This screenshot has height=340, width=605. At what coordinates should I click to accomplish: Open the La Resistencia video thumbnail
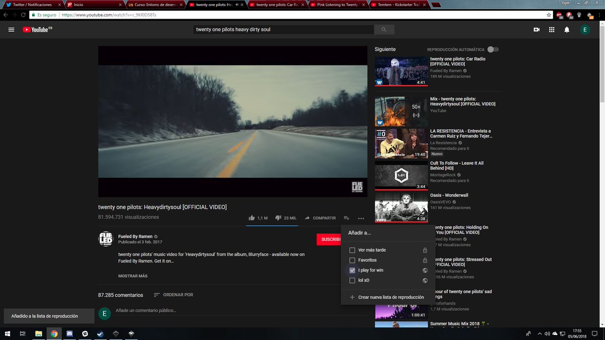401,143
